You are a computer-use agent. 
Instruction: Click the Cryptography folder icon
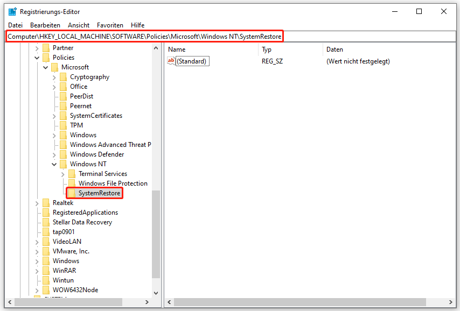pyautogui.click(x=63, y=77)
